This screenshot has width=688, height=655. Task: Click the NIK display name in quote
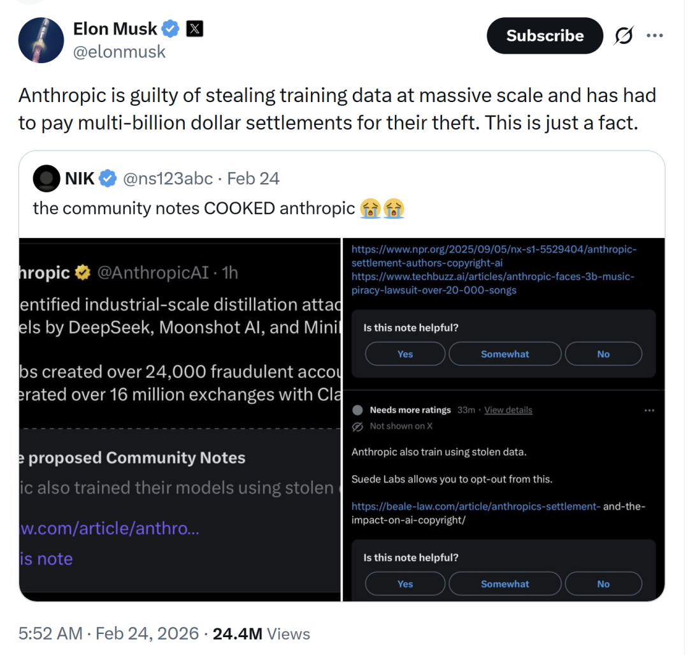point(80,179)
